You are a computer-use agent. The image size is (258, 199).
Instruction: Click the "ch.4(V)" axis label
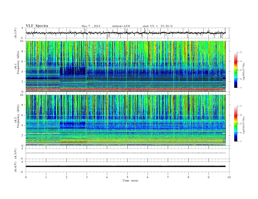tap(16, 167)
